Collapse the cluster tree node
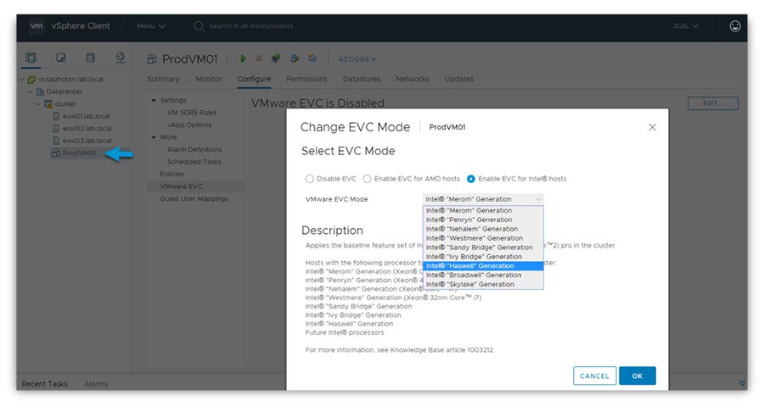Viewport: 764px width, 406px height. pyautogui.click(x=38, y=104)
